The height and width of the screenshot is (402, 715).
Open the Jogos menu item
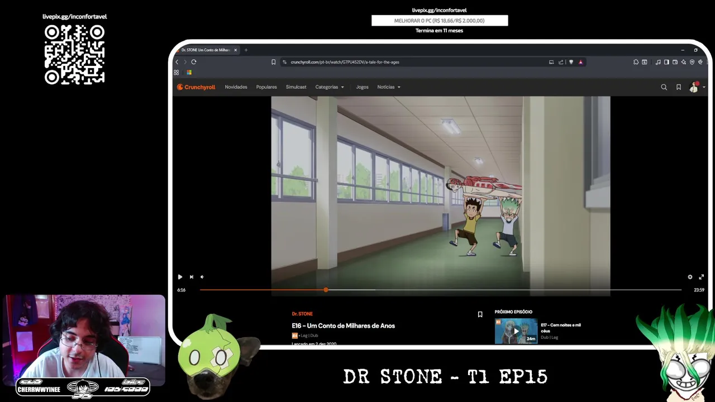click(362, 87)
